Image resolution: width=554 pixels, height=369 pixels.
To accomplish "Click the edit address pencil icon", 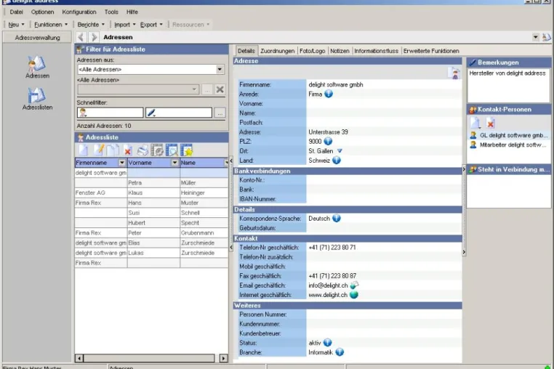I will (98, 150).
